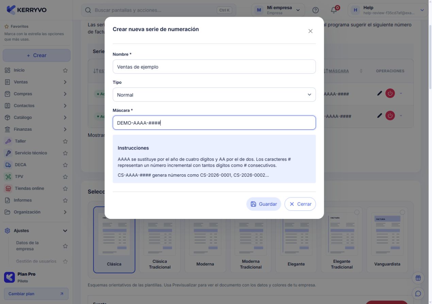Open the notifications bell
Image resolution: width=432 pixels, height=304 pixels.
(x=334, y=10)
